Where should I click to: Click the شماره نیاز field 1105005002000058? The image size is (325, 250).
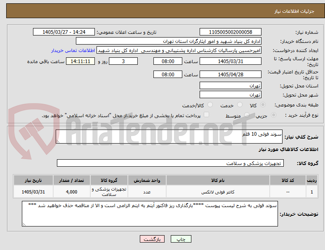230,32
